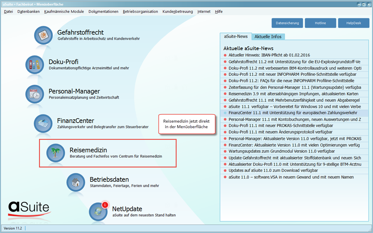The image size is (373, 233).
Task: Open the Gefahrstoffrecht module icon
Action: (x=44, y=36)
